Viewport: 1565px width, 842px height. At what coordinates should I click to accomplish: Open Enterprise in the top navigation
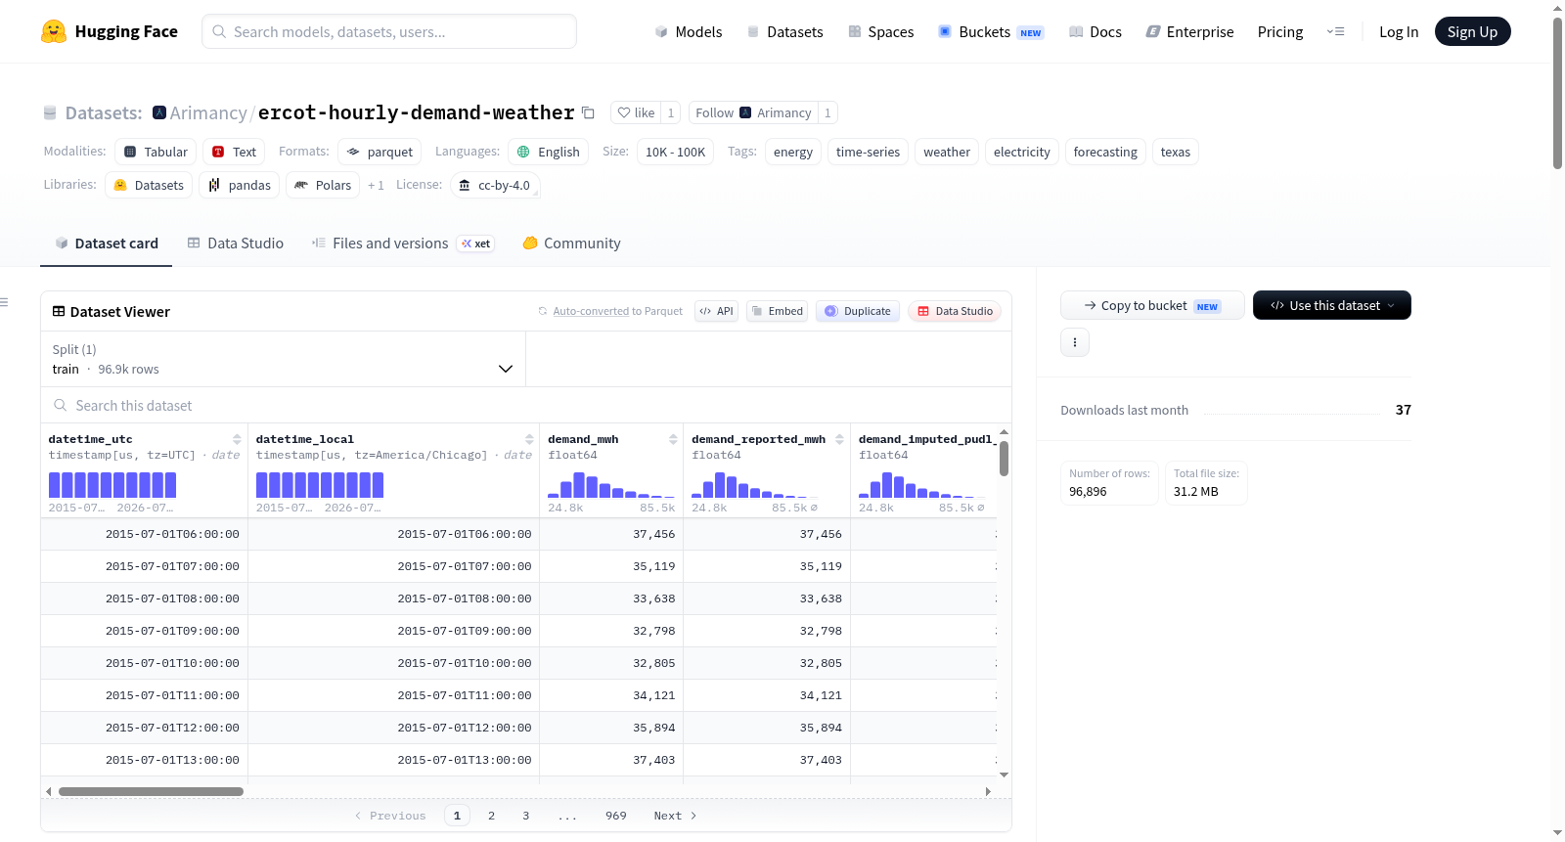click(1189, 31)
